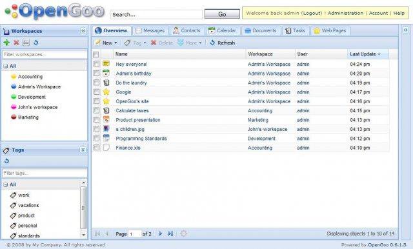Viewport: 413px width, 249px height.
Task: Switch to the Tasks tab
Action: (296, 30)
